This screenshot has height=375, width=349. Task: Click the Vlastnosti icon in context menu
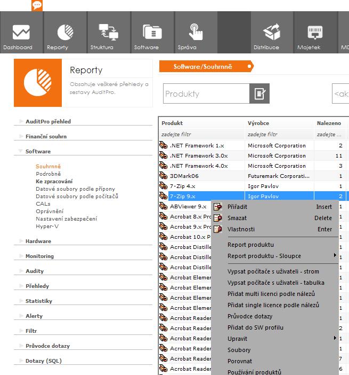coord(217,229)
